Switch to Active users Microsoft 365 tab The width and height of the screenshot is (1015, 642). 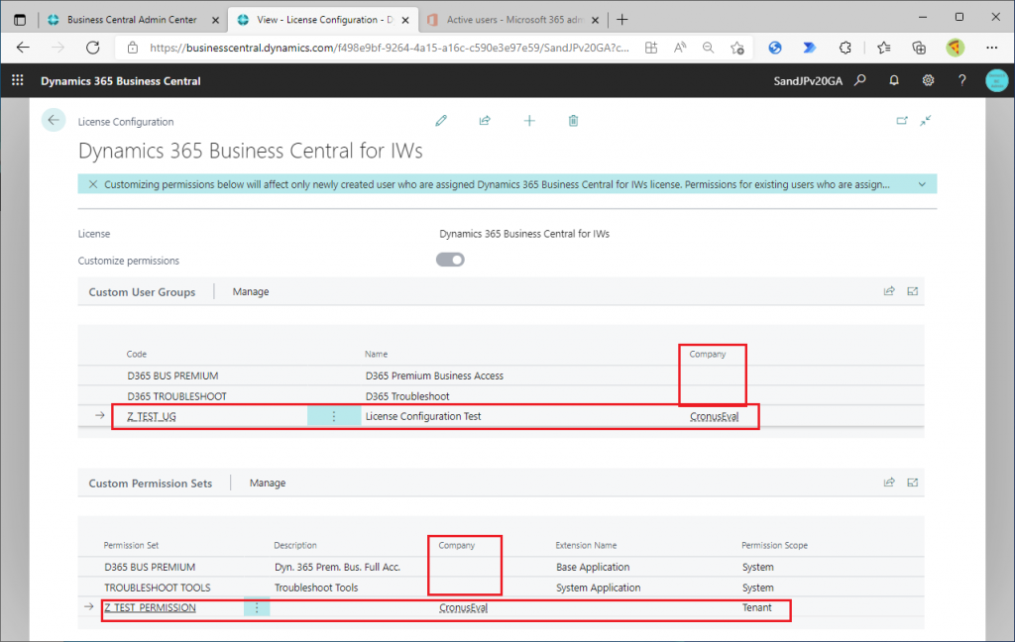pyautogui.click(x=514, y=20)
